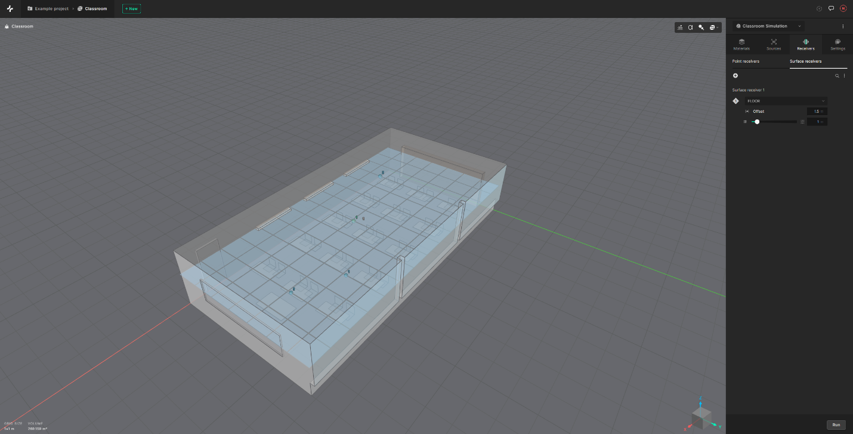Viewport: 853px width, 434px height.
Task: Open the FLOOR surface dropdown
Action: 786,101
